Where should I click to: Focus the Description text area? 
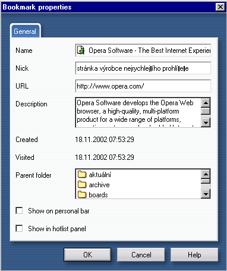point(138,112)
